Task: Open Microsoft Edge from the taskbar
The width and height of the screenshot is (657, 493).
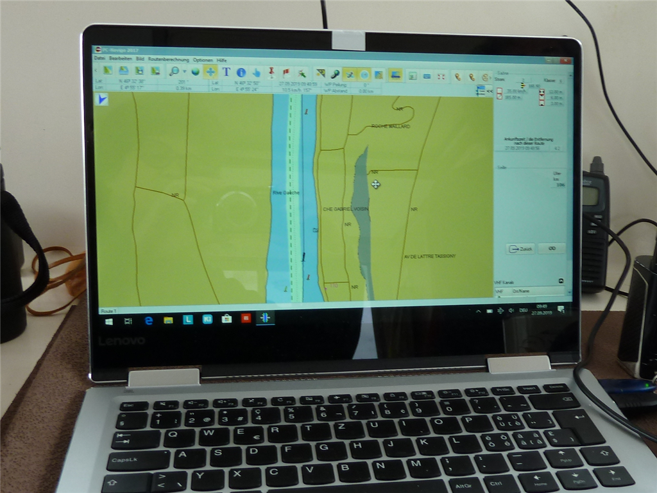Action: 148,320
